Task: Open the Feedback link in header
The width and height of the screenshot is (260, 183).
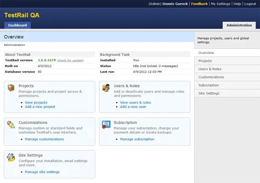Action: 199,4
